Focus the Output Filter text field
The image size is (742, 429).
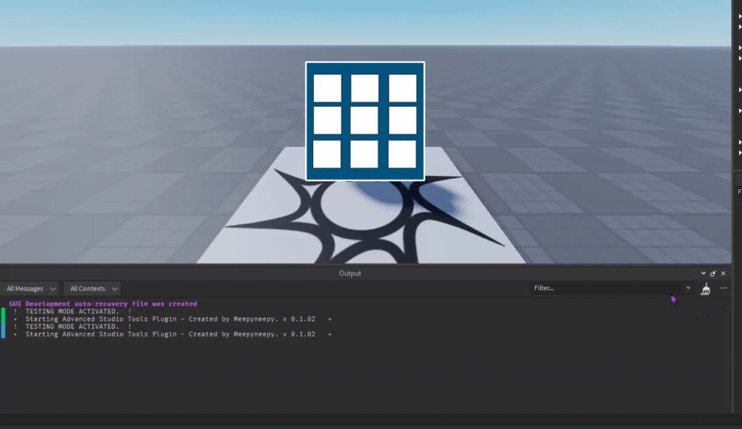[608, 288]
